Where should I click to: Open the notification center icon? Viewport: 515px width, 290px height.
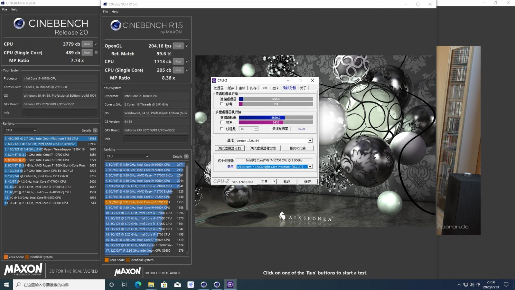tap(506, 285)
